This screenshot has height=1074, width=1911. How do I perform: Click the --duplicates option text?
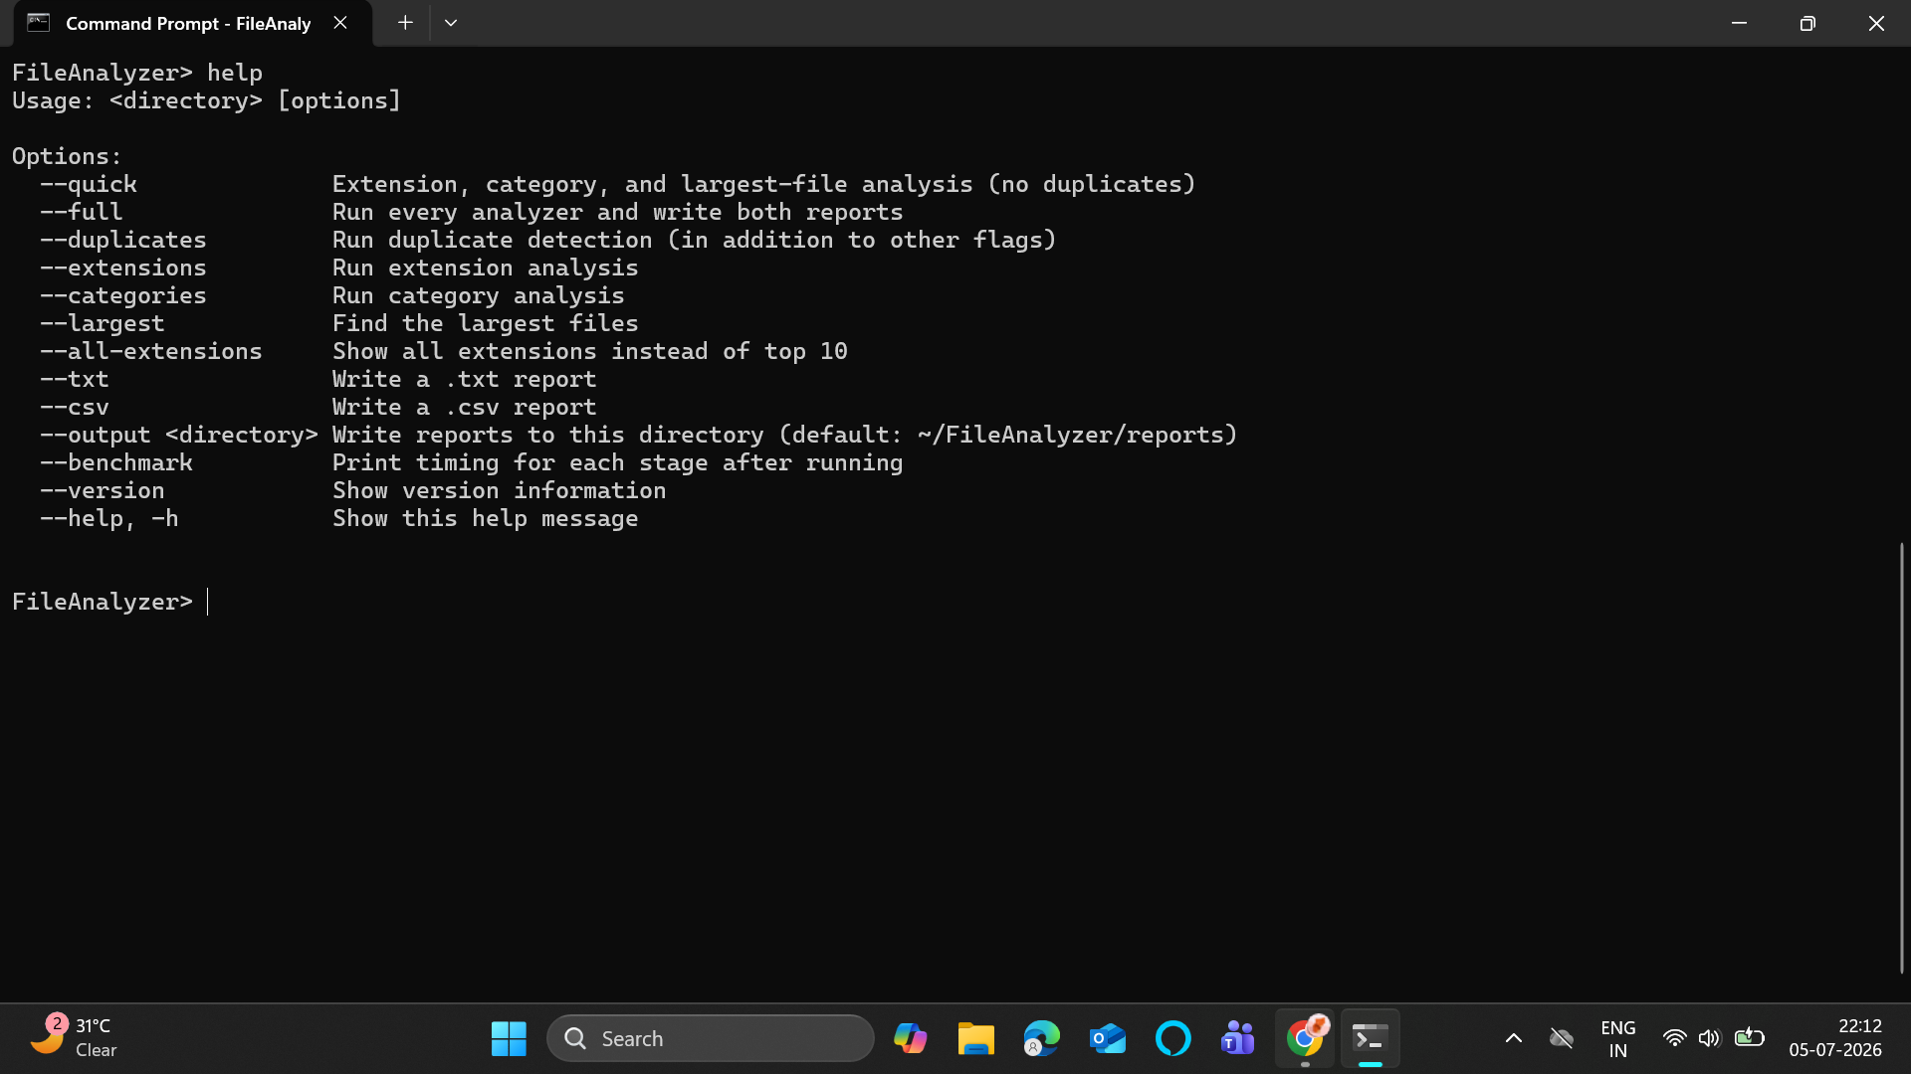click(123, 240)
